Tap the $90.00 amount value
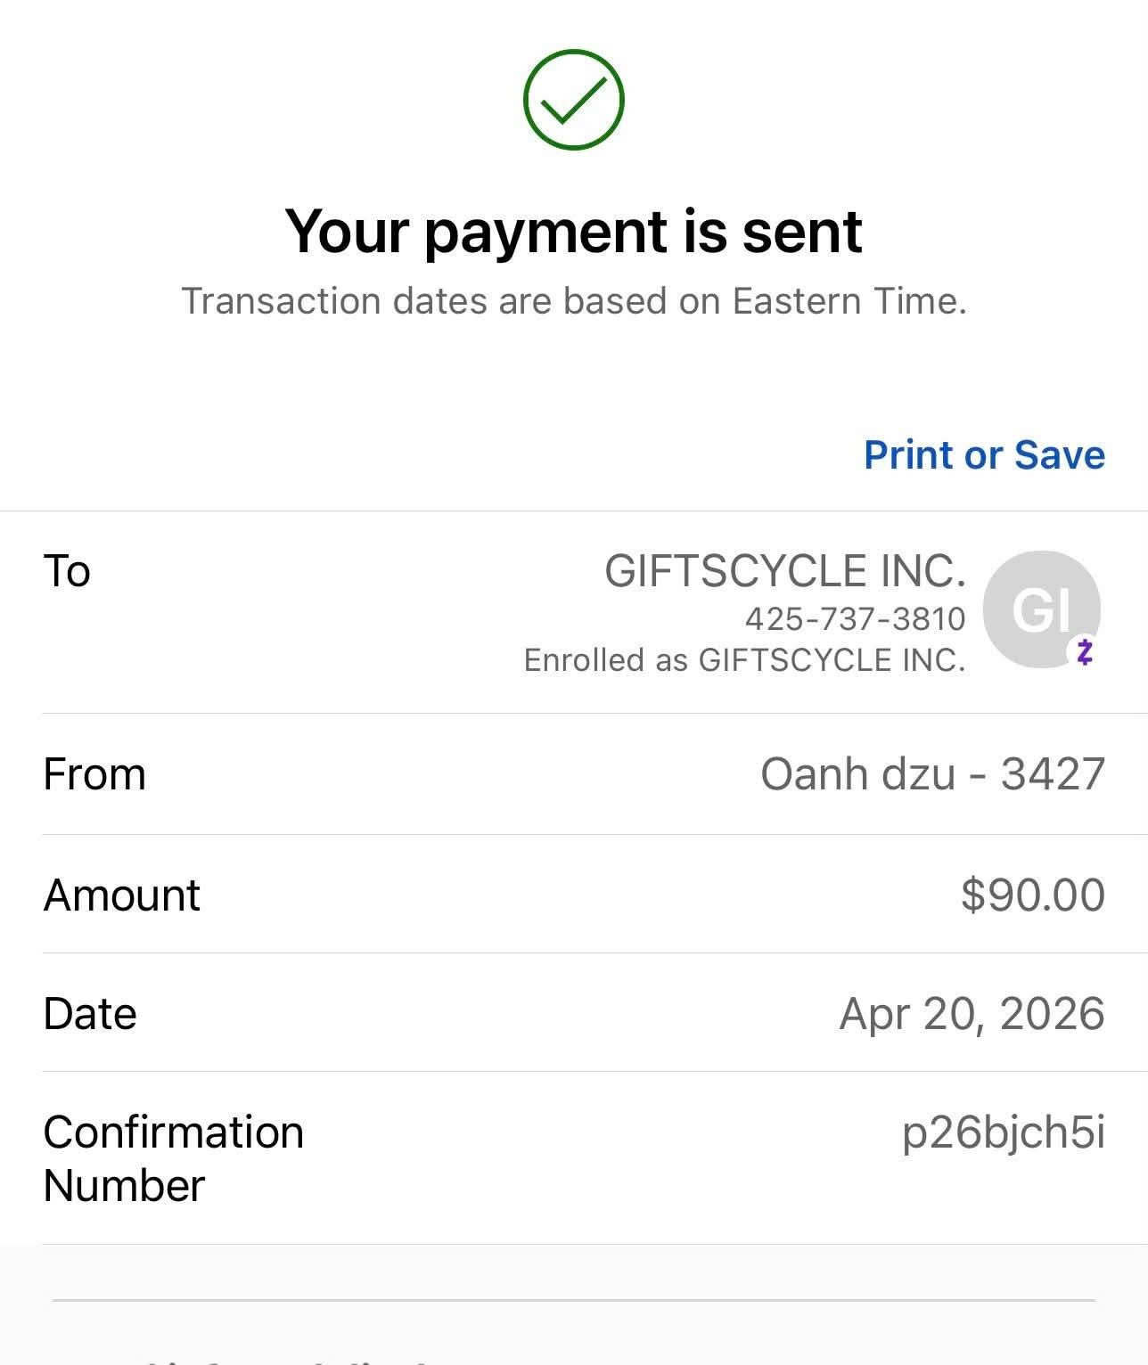Viewport: 1148px width, 1365px height. pyautogui.click(x=1033, y=895)
